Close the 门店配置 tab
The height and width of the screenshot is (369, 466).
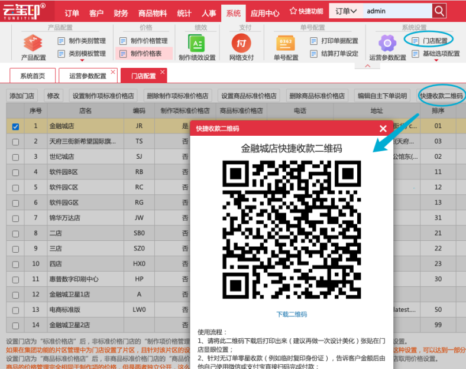(162, 72)
